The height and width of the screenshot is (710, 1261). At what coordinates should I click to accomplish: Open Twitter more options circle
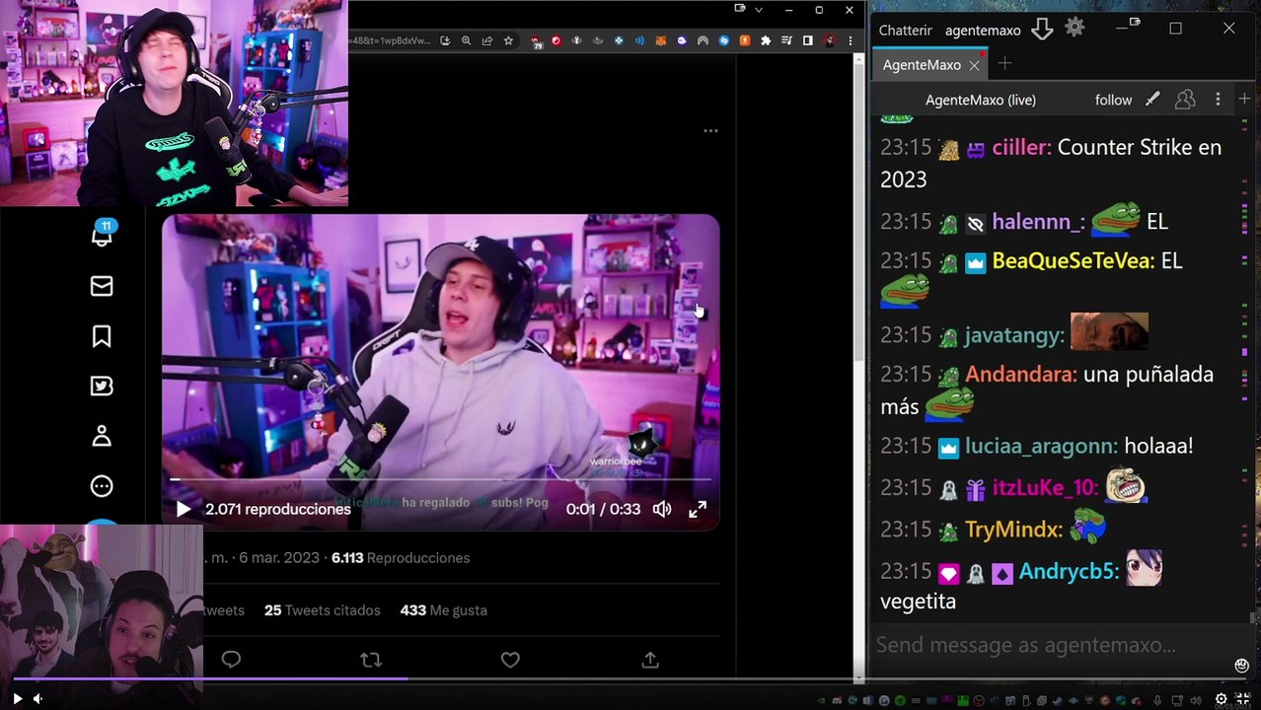coord(102,486)
